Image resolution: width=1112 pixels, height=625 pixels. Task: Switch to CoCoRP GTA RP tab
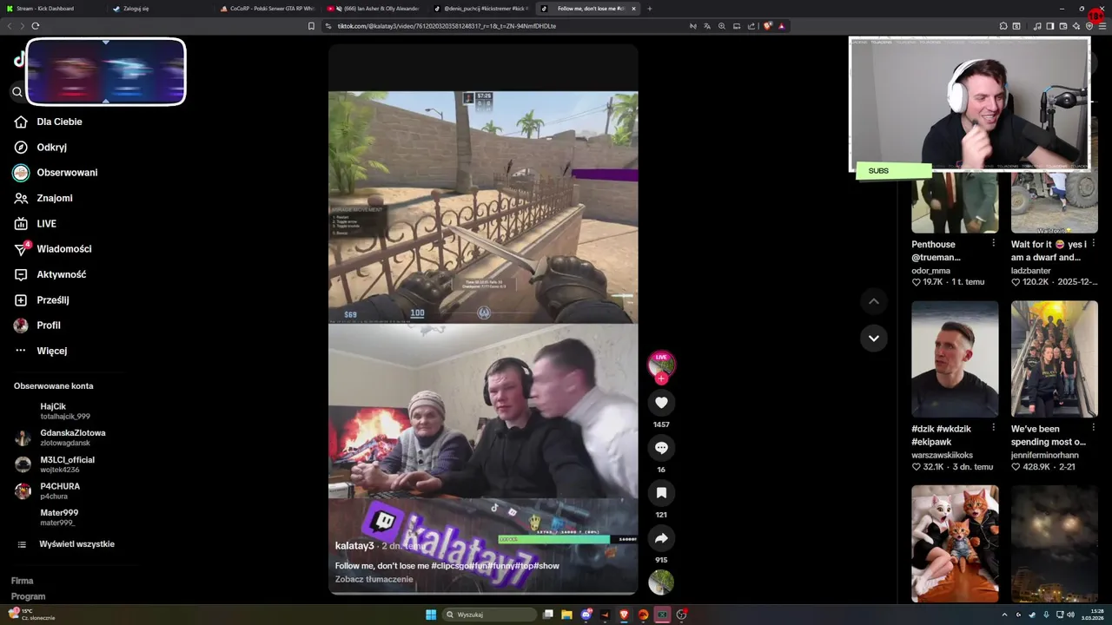[266, 8]
